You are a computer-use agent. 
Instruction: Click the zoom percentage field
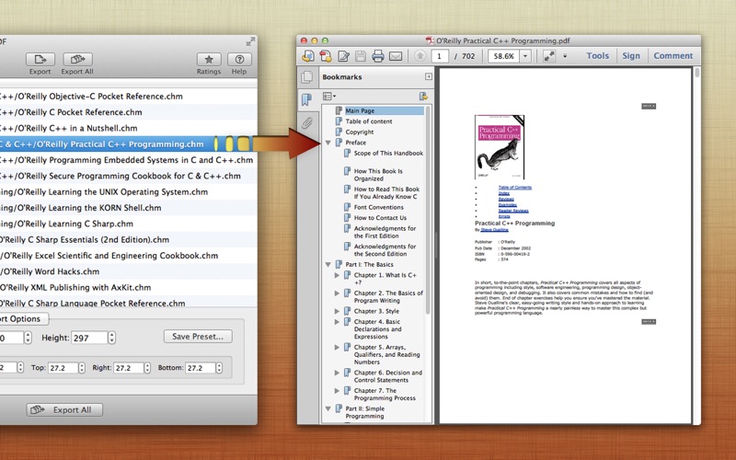pyautogui.click(x=503, y=56)
